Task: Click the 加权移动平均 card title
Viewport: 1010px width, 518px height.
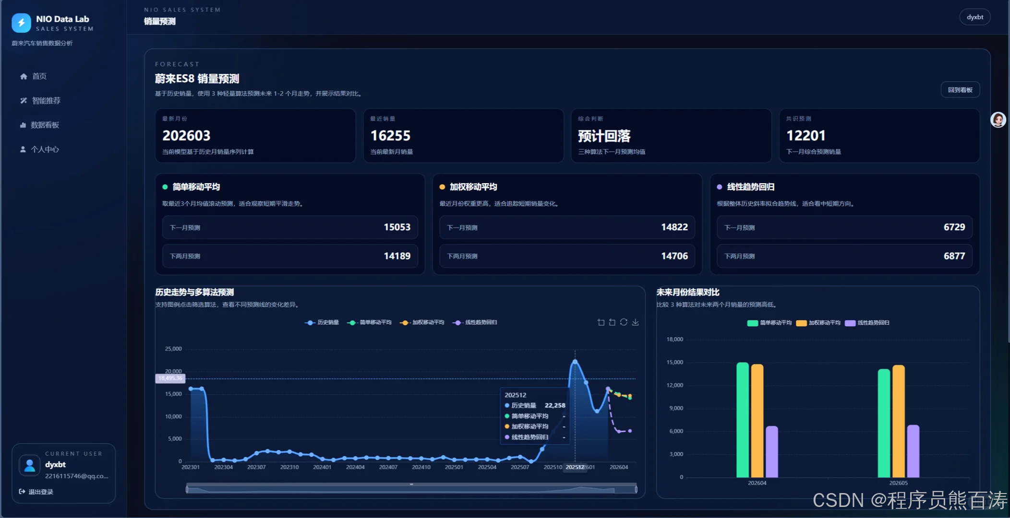Action: (473, 187)
